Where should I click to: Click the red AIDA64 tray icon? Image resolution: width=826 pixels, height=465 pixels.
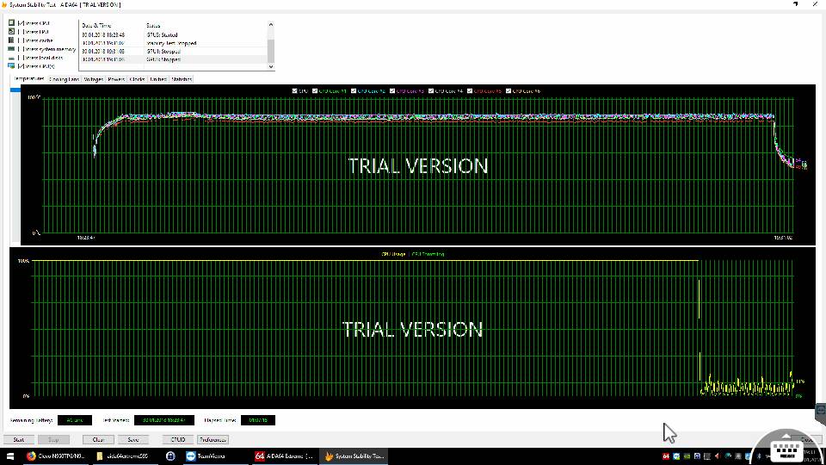(x=666, y=456)
